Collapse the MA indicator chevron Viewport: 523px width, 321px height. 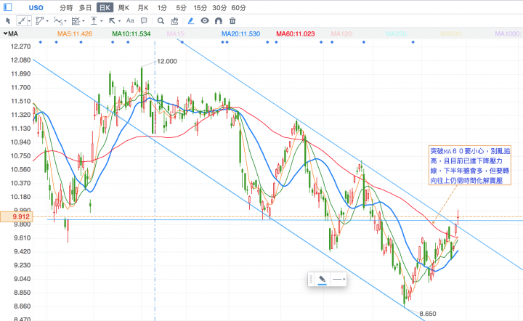[6, 33]
